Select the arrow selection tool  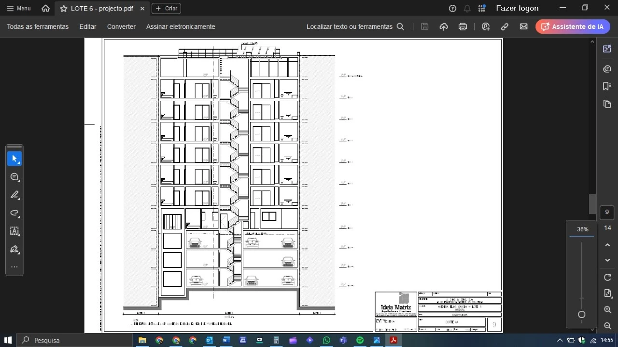point(14,159)
